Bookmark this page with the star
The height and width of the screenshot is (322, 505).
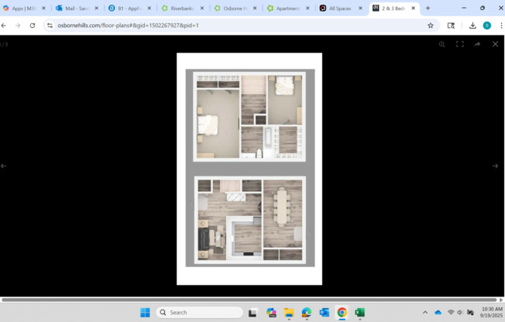(431, 26)
